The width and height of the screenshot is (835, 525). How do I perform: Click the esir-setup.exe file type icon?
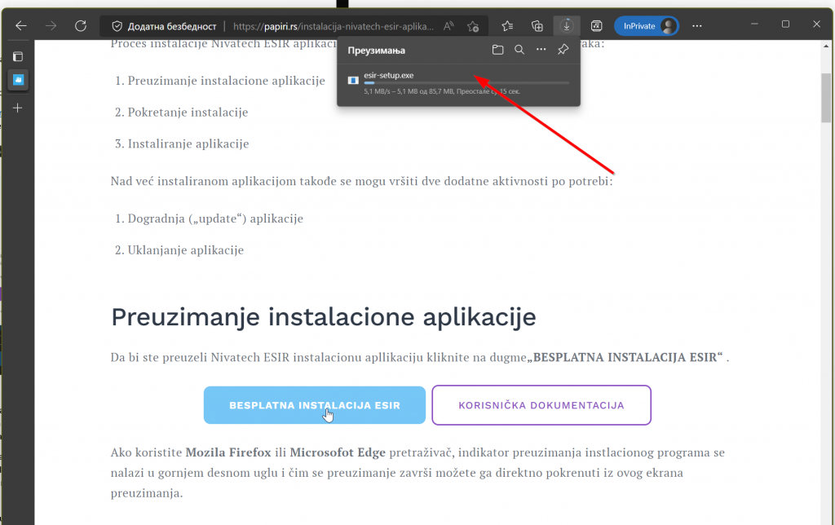(352, 81)
